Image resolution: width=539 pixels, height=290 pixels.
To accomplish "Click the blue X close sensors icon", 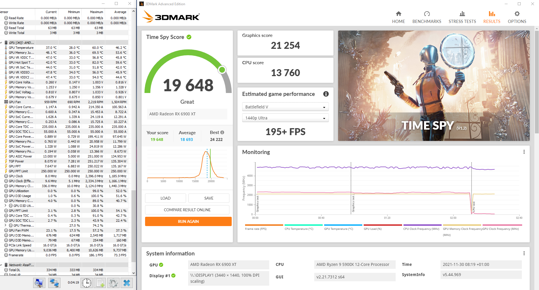I will point(127,283).
